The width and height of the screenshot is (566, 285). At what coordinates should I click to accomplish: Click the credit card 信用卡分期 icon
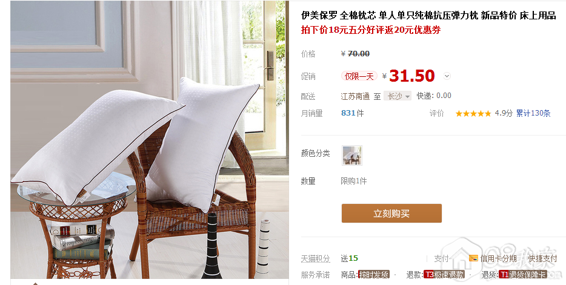[473, 258]
